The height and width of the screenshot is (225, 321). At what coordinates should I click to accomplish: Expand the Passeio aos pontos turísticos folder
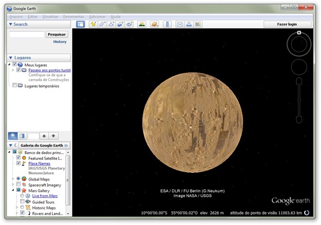pyautogui.click(x=13, y=70)
